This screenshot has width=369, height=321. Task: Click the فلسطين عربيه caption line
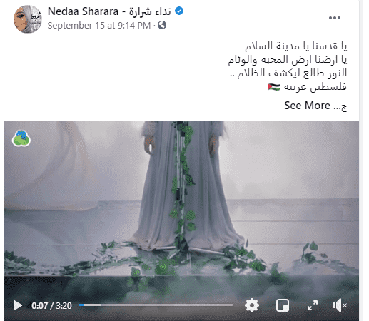pos(308,87)
